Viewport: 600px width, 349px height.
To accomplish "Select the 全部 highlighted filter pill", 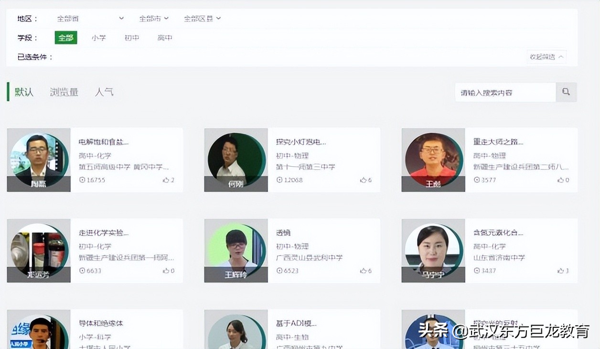I will (66, 38).
